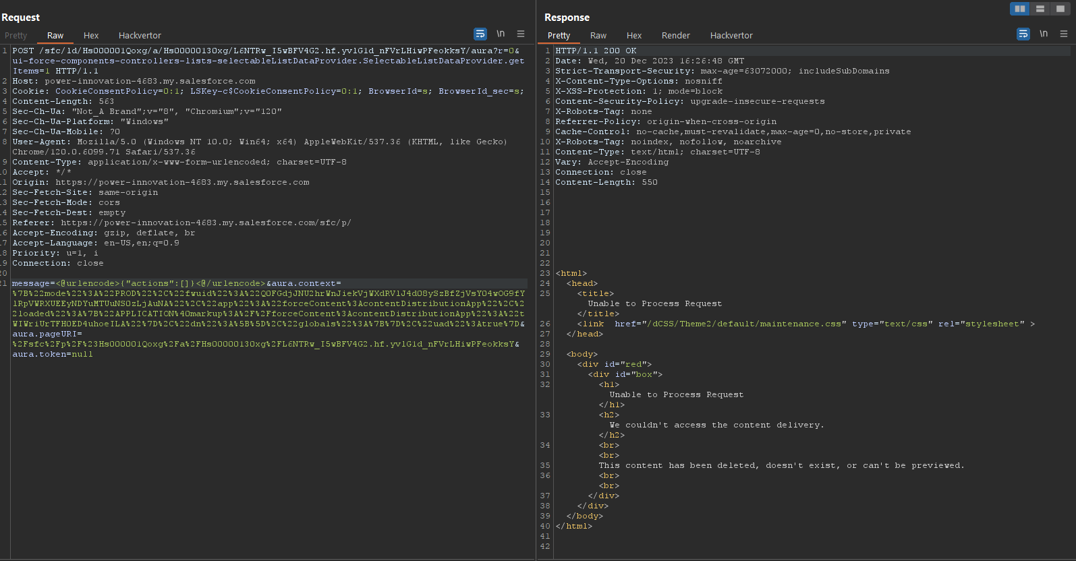Click the Response panel title
The image size is (1076, 561).
pyautogui.click(x=567, y=18)
